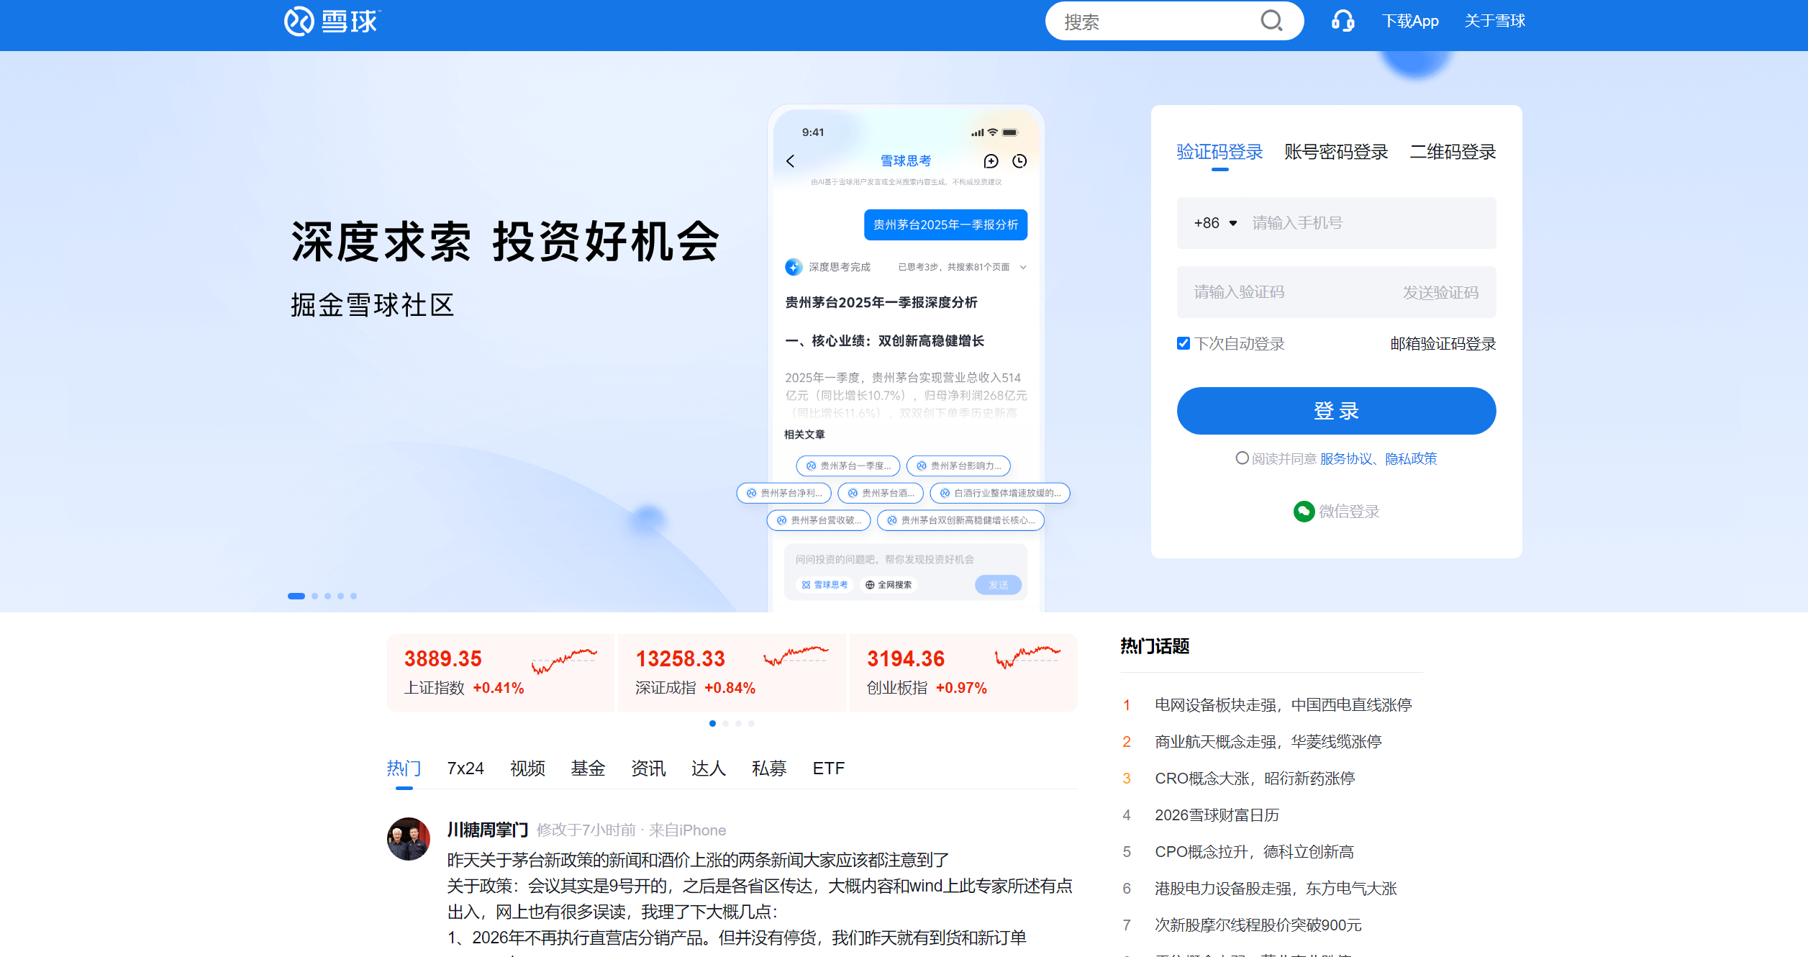Click the second carousel indicator dot
Screen dimensions: 1808x957
pos(314,596)
